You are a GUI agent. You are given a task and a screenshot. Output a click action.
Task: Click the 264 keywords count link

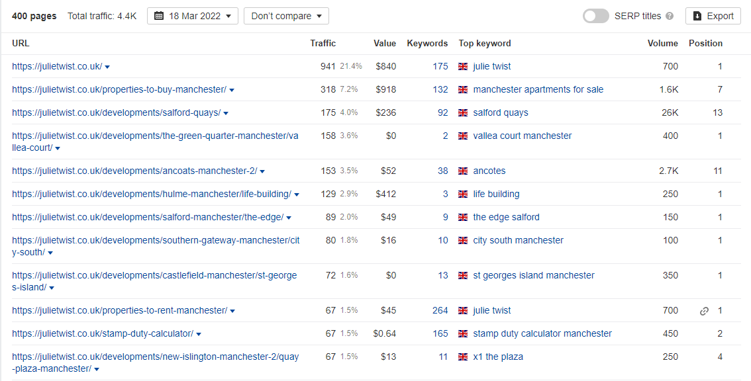point(440,311)
